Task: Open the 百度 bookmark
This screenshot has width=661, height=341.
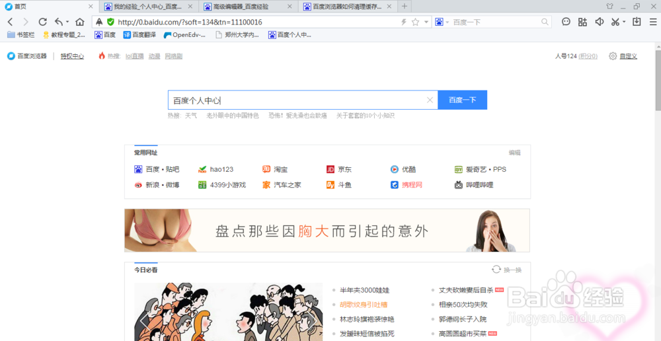Action: [105, 35]
